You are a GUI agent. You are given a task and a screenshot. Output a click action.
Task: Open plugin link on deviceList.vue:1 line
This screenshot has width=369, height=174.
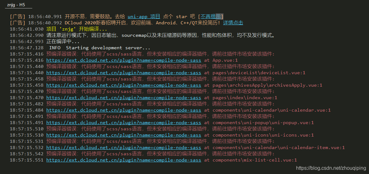click(124, 73)
